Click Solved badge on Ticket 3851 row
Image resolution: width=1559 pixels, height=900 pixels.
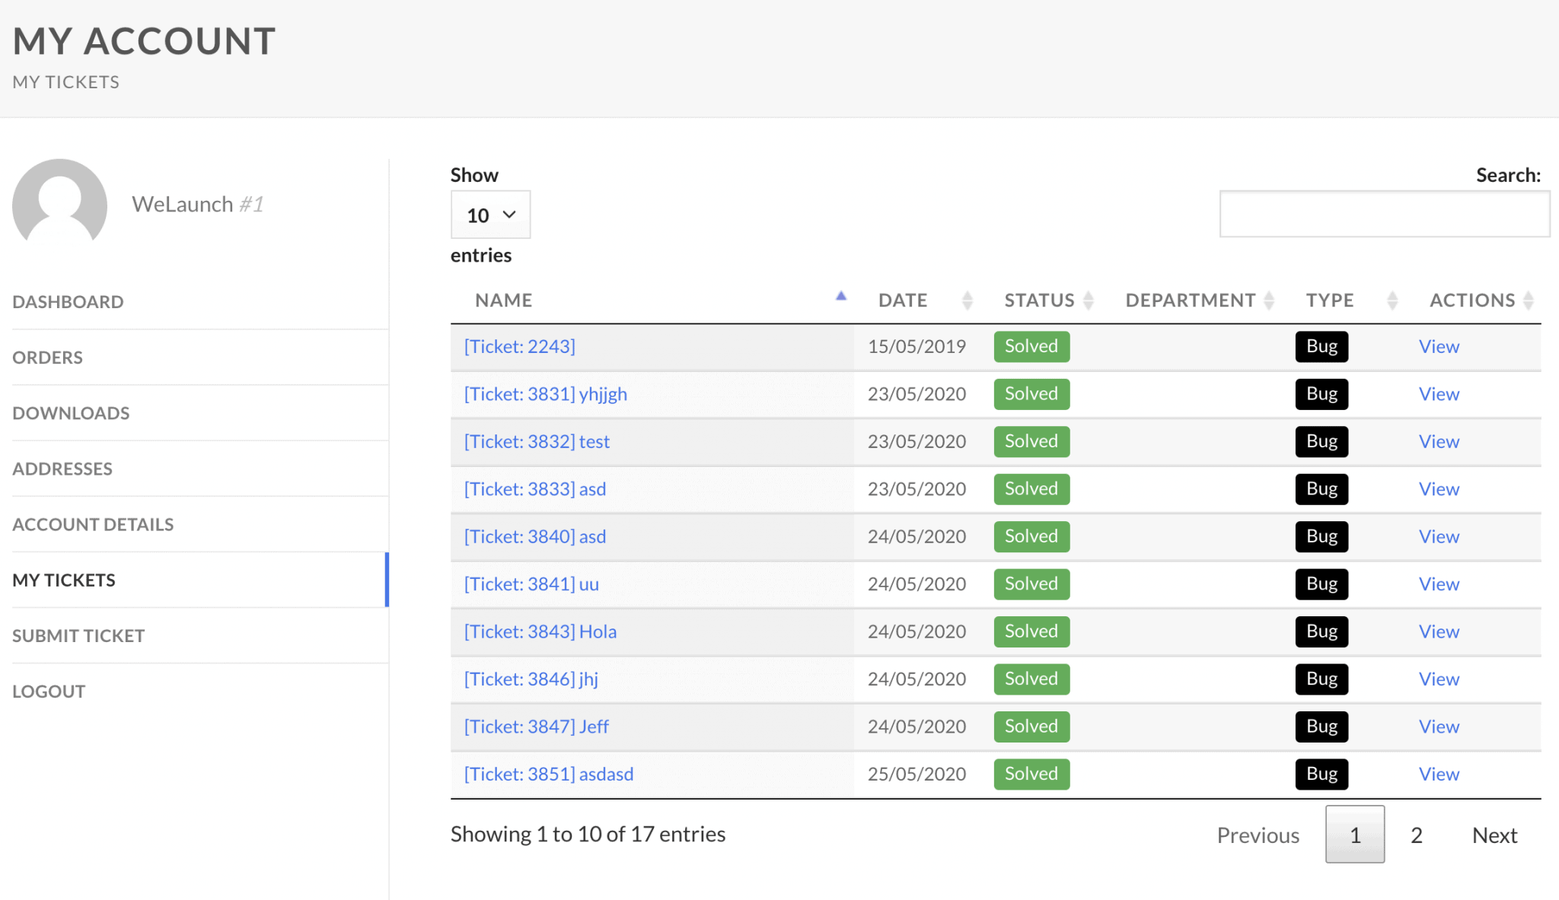coord(1031,774)
